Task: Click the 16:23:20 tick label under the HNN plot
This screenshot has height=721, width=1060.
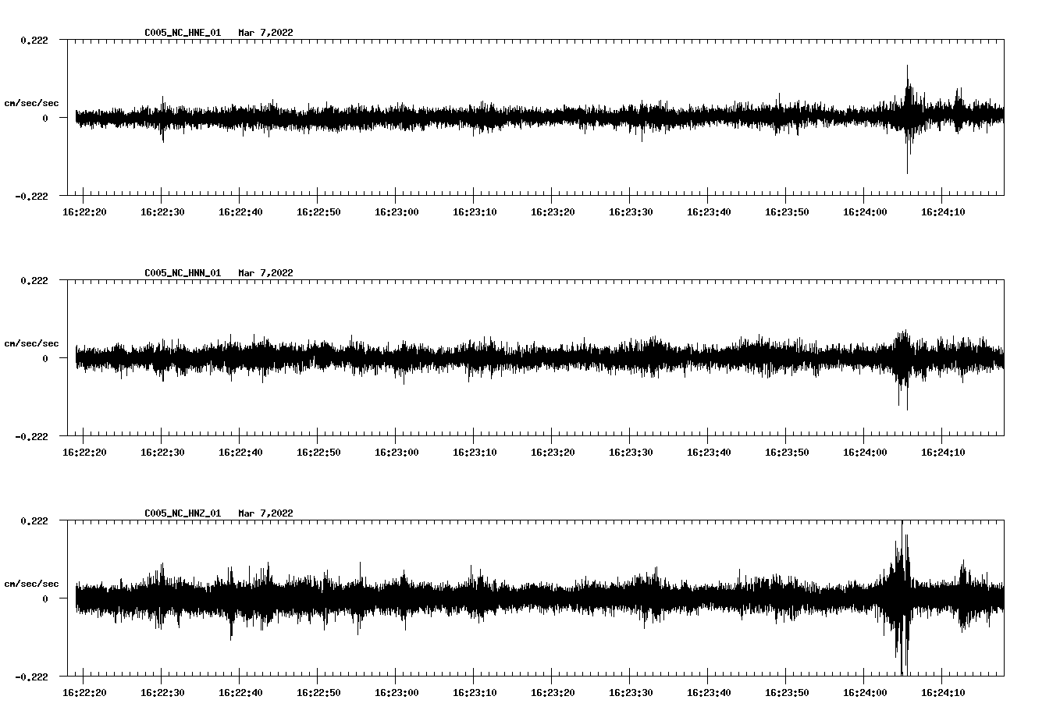Action: (553, 452)
